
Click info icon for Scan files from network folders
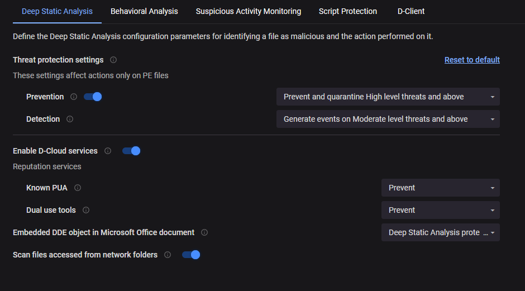(168, 255)
